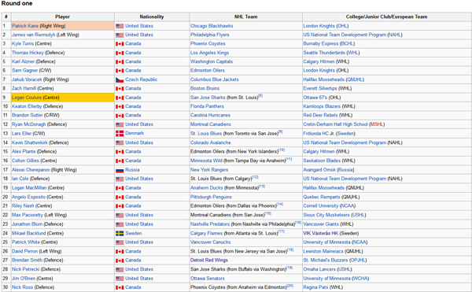This screenshot has height=292, width=472.
Task: Open the Avangard Omsk link
Action: click(319, 170)
